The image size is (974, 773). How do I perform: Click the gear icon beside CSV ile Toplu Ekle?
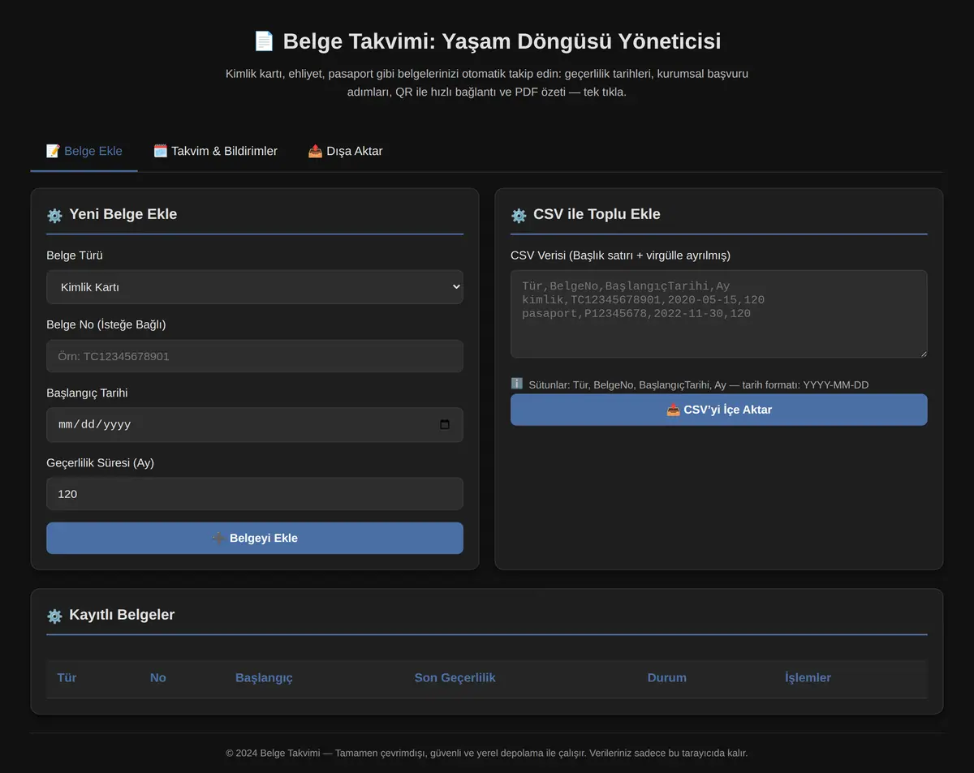pyautogui.click(x=519, y=215)
